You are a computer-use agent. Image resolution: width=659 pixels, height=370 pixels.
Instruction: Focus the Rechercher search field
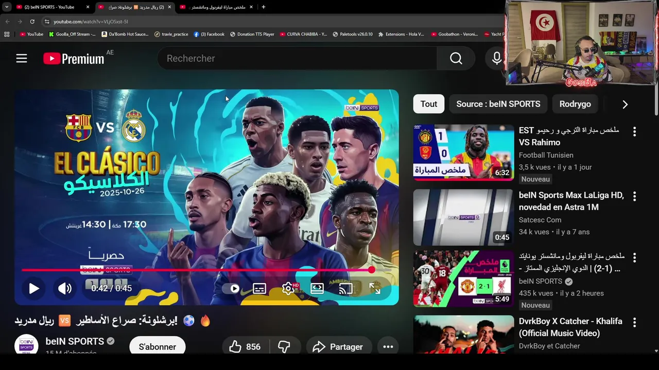(297, 59)
